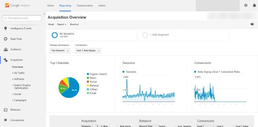258x127 pixels.
Task: Click the Google Analytics logo
Action: (x=17, y=5)
